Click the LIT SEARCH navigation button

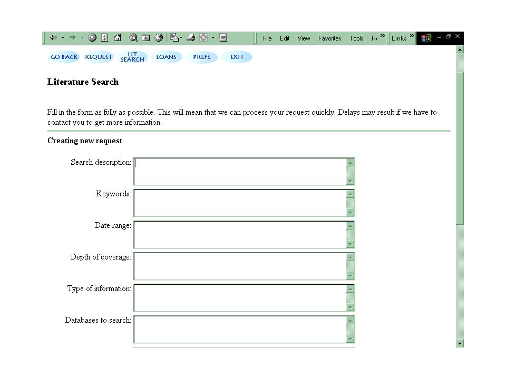(x=132, y=57)
